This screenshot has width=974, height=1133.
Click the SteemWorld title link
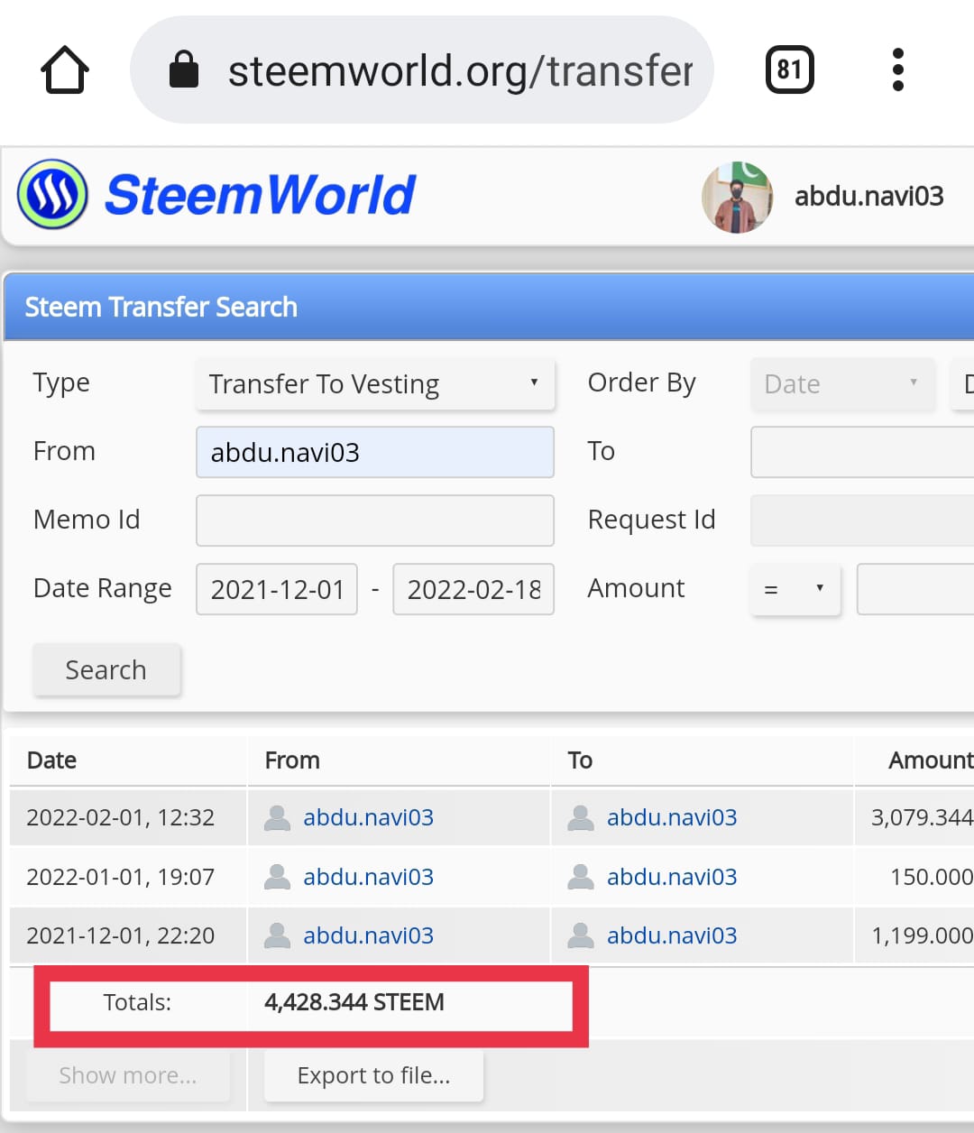point(260,195)
